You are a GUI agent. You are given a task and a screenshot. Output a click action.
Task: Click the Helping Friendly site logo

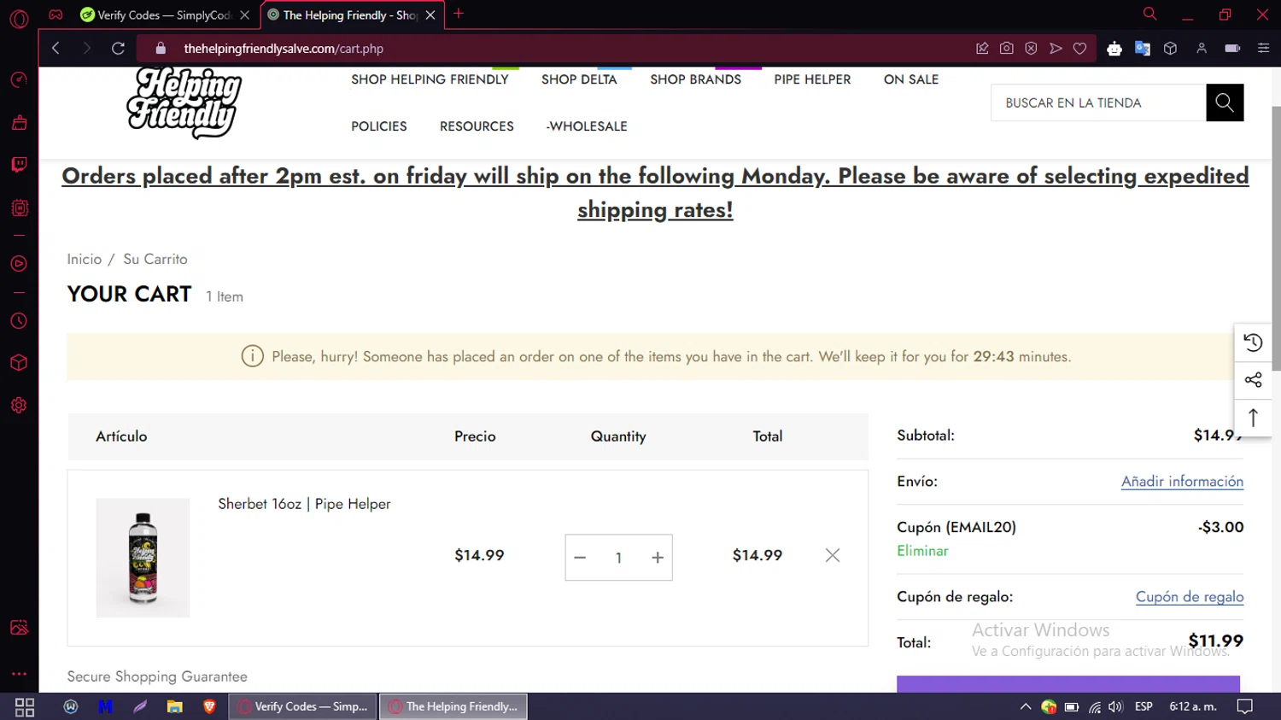(184, 102)
